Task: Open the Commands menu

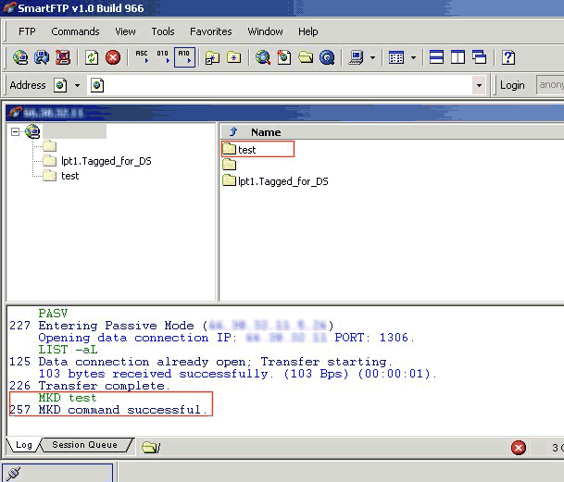Action: coord(75,31)
